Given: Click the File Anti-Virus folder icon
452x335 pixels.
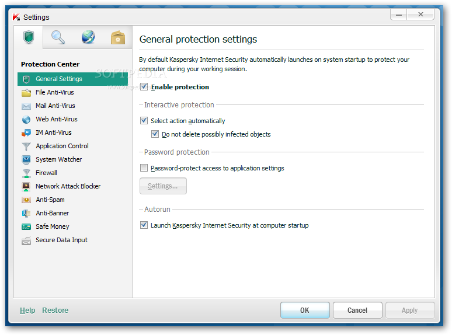Looking at the screenshot, I should 26,93.
